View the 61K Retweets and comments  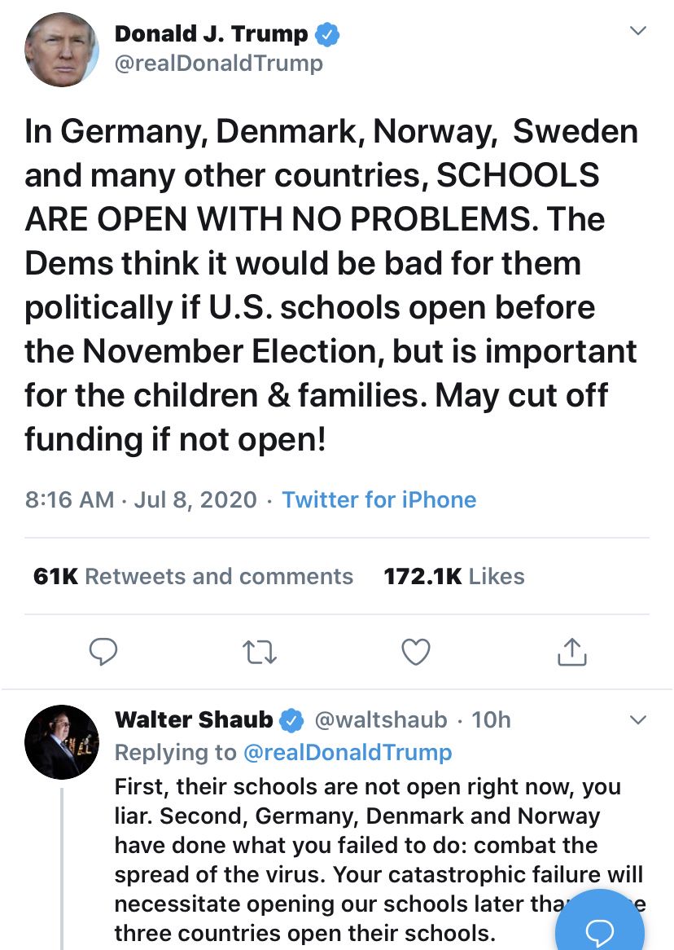193,576
